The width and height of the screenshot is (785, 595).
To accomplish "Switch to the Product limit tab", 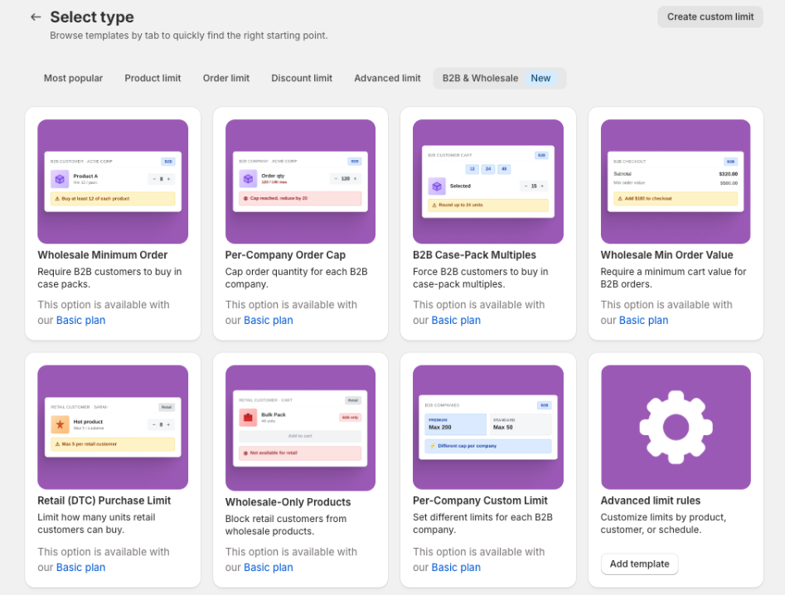I will [153, 78].
